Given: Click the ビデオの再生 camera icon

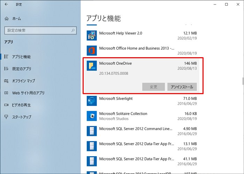Looking at the screenshot, I should [x=6, y=105].
